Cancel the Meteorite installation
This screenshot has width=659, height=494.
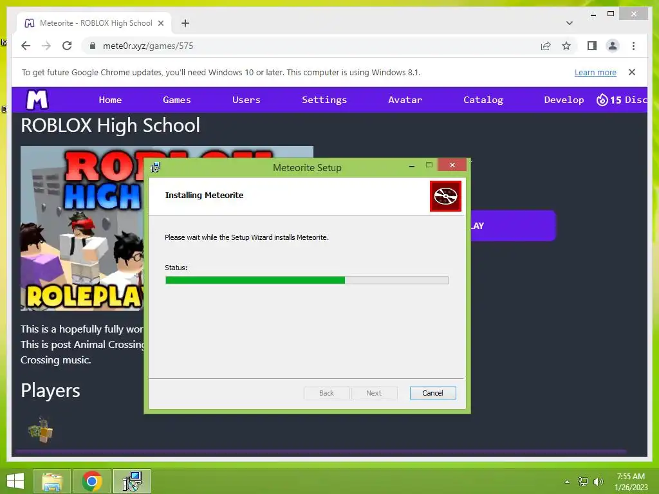[432, 393]
